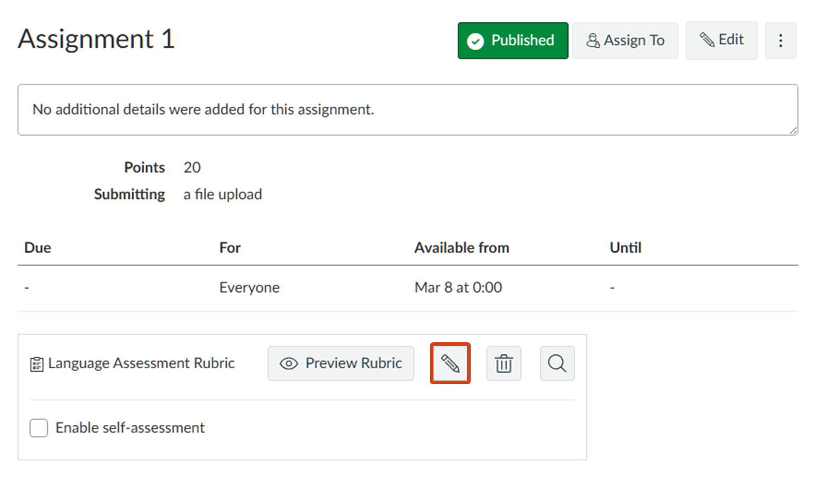Image resolution: width=815 pixels, height=488 pixels.
Task: Enable self-assessment checkbox
Action: (x=39, y=428)
